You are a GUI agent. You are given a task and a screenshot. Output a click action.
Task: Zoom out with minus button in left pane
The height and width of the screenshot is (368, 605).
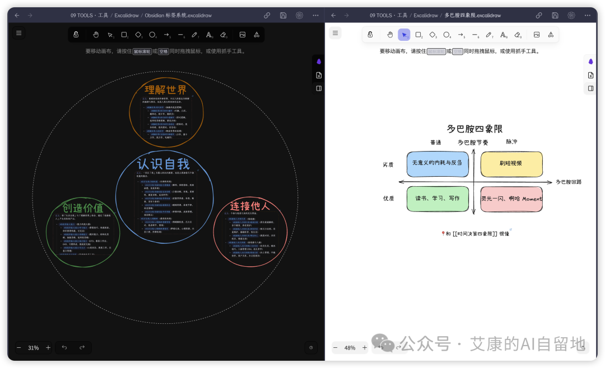19,347
